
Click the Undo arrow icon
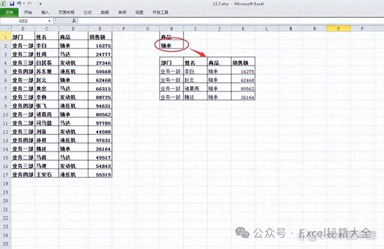pos(19,4)
